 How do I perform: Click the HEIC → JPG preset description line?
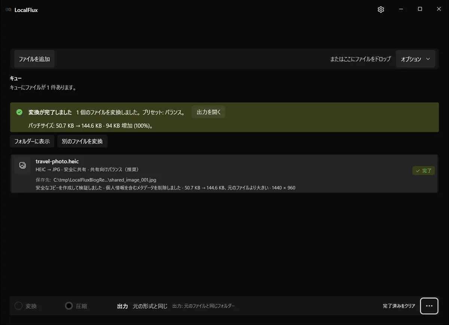pyautogui.click(x=89, y=169)
